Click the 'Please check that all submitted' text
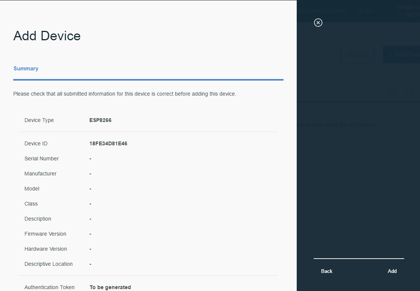 (124, 94)
